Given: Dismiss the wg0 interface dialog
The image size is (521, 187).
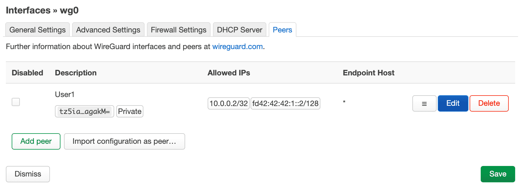Looking at the screenshot, I should pyautogui.click(x=28, y=174).
